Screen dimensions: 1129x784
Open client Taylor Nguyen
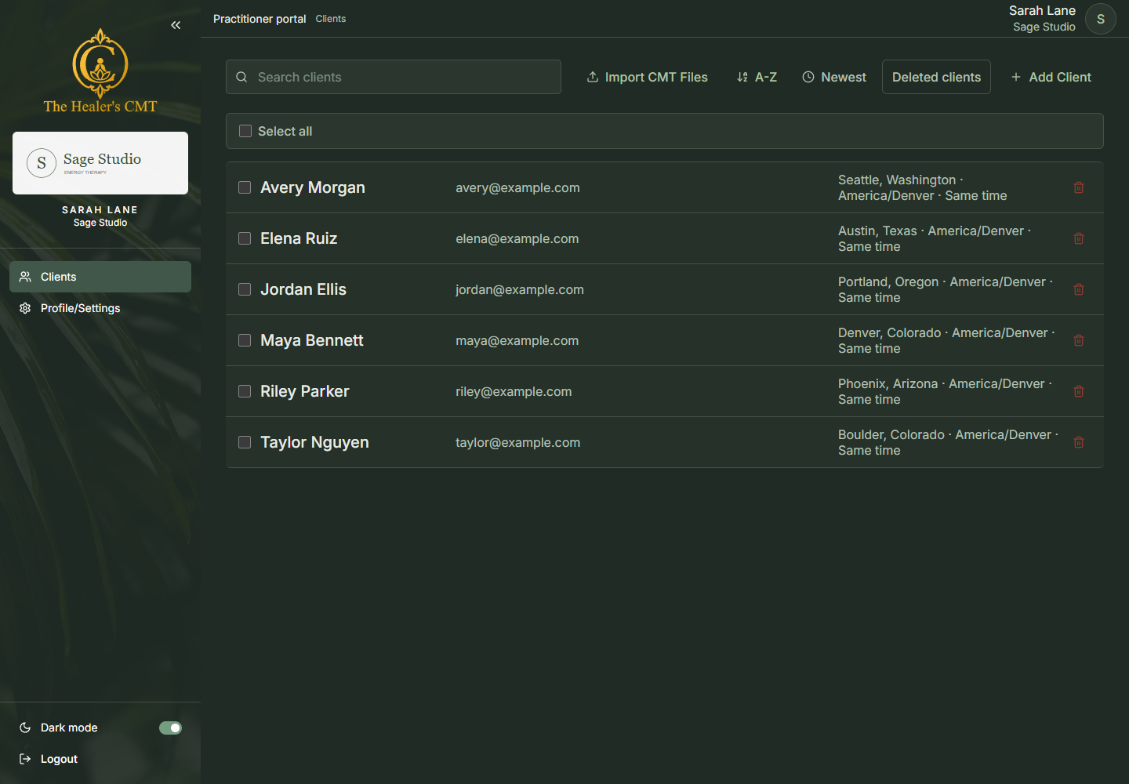pos(314,442)
